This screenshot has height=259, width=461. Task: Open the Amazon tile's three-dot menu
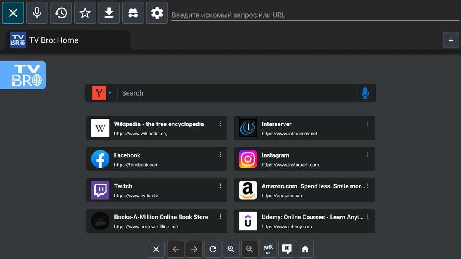point(368,186)
